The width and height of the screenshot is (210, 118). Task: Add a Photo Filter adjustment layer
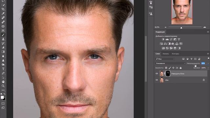tap(173, 44)
